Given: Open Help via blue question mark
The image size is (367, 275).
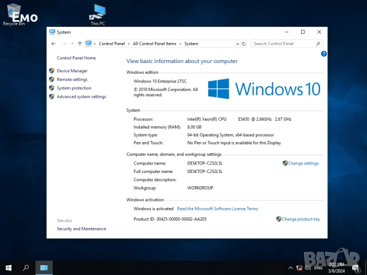Looking at the screenshot, I should (323, 53).
